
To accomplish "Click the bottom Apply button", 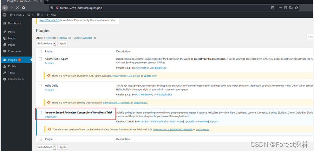I will click(63, 147).
